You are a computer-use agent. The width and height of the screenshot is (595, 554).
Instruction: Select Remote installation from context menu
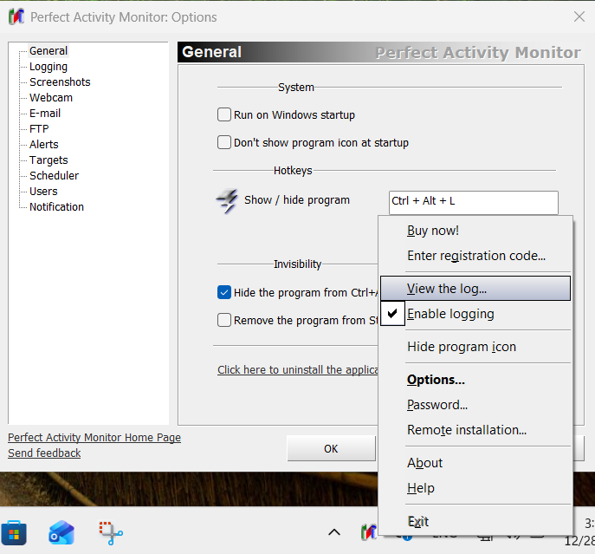tap(467, 430)
